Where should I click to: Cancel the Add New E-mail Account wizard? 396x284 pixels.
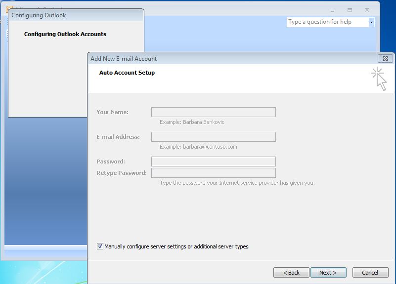click(x=370, y=273)
